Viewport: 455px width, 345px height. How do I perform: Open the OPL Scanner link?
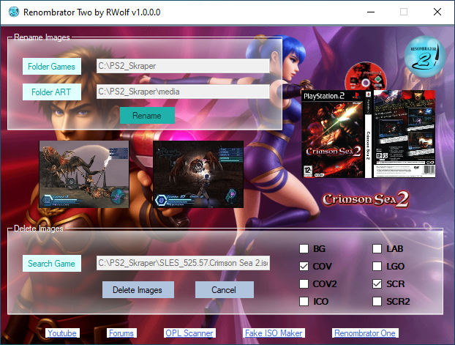click(x=189, y=333)
